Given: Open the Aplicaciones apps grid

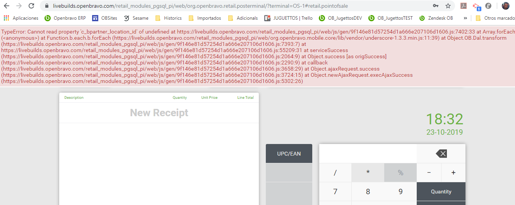Looking at the screenshot, I should [x=7, y=18].
